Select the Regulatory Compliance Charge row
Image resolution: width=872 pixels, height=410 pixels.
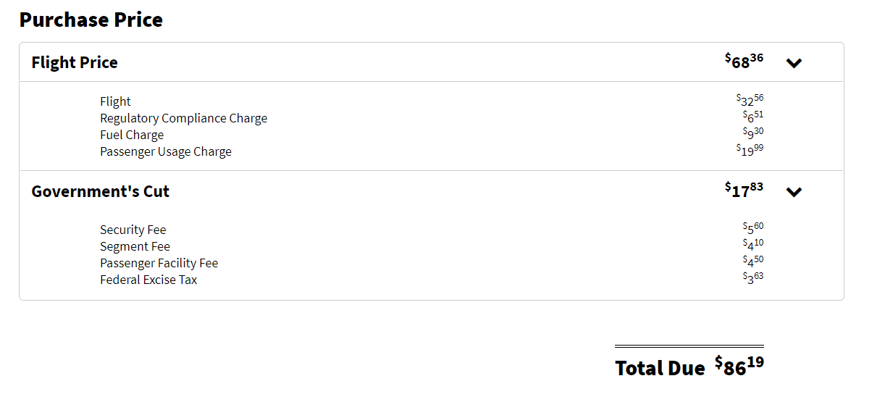click(x=183, y=118)
